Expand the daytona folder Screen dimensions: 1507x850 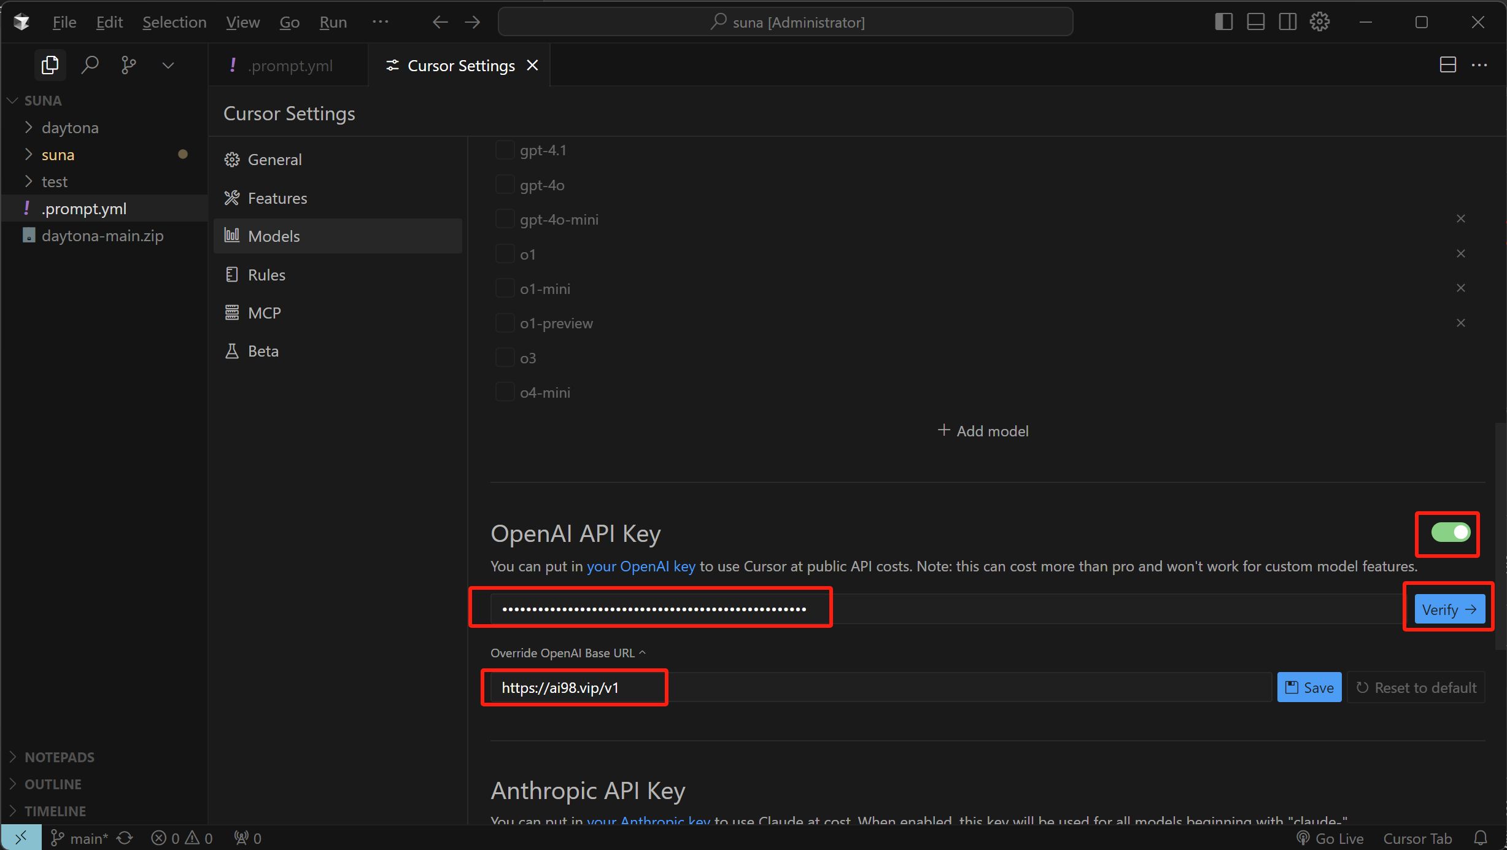click(28, 128)
